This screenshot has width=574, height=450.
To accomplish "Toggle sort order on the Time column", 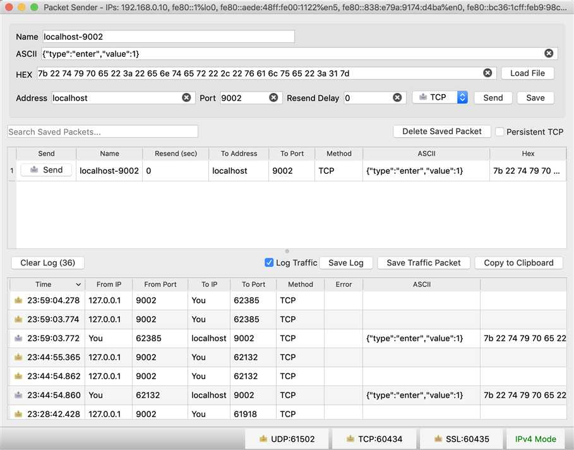I will coord(47,284).
